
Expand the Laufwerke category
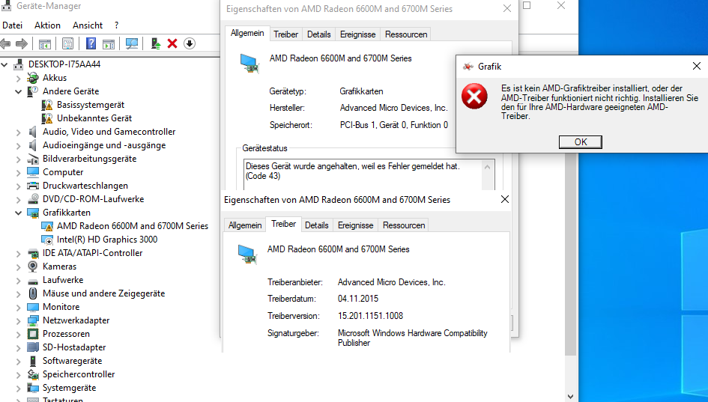(19, 281)
